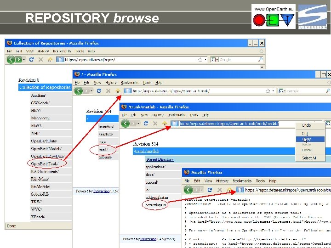Open address bar dropdown in Collection of Repositories window

coord(205,60)
